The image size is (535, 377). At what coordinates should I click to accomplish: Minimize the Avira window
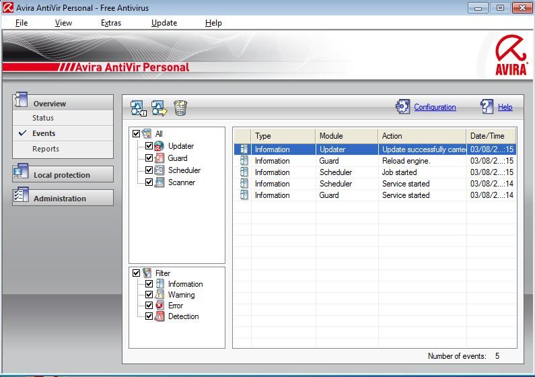[x=478, y=7]
